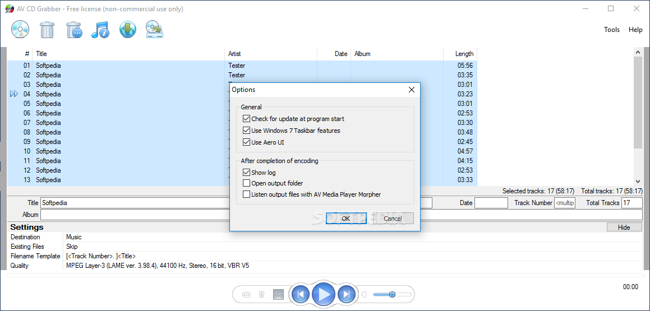
Task: Open the Tools menu
Action: point(612,30)
